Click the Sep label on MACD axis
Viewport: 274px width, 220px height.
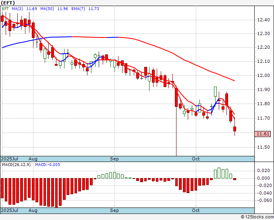tap(114, 210)
